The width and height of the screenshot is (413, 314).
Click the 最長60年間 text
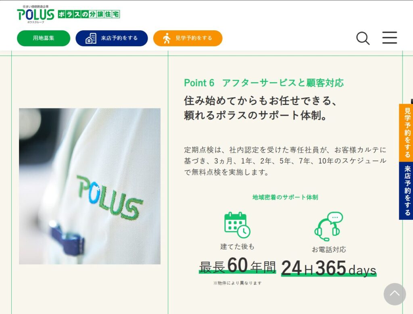237,266
